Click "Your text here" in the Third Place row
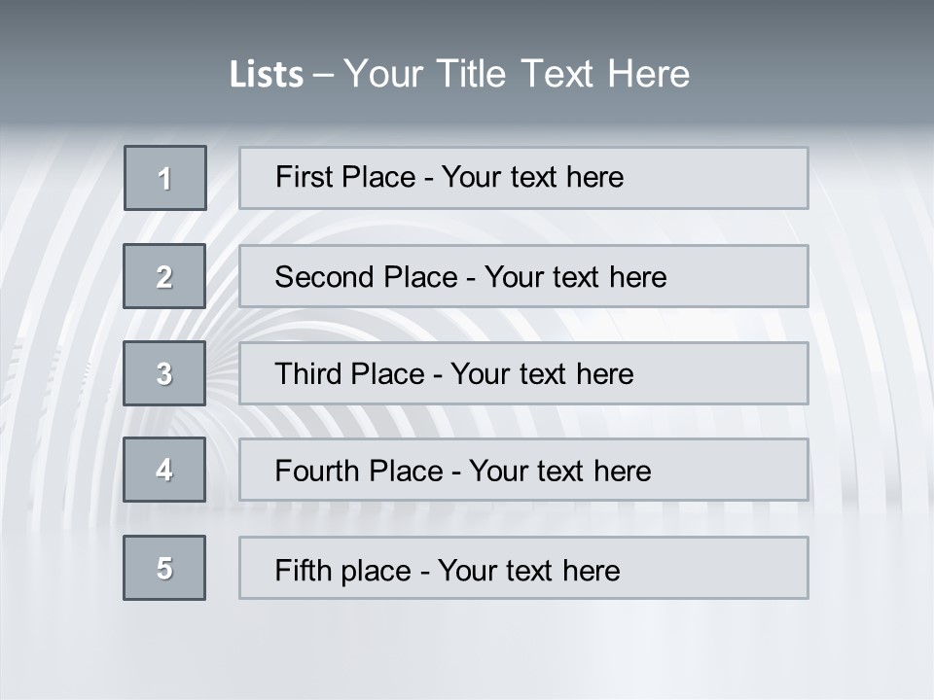The height and width of the screenshot is (700, 934). 542,374
